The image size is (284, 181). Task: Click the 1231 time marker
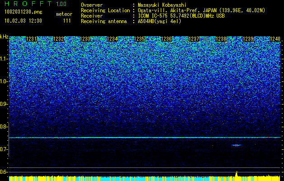(x=31, y=39)
